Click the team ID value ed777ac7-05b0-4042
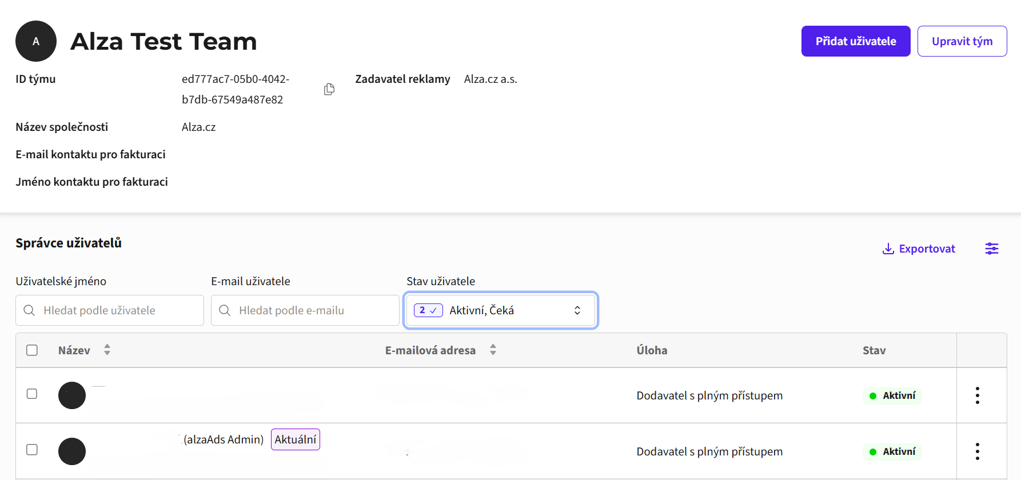 pyautogui.click(x=236, y=89)
